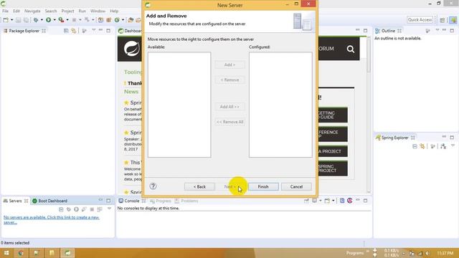
Task: Click the disabled Next > button
Action: coord(229,186)
